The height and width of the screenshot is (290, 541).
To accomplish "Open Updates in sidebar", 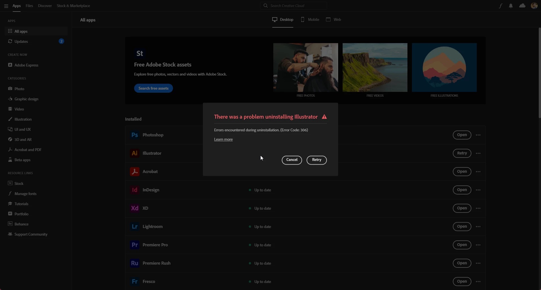I will tap(36, 41).
